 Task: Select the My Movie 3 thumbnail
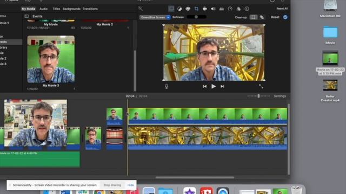click(x=51, y=59)
